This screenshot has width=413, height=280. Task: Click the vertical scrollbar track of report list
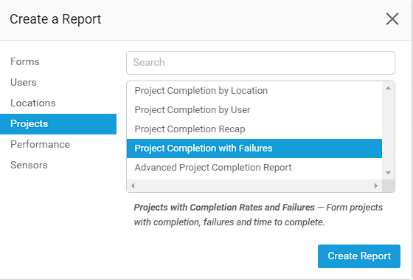pyautogui.click(x=388, y=131)
